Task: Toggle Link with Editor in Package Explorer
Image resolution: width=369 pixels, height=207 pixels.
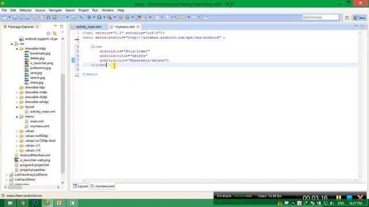Action: tap(55, 33)
